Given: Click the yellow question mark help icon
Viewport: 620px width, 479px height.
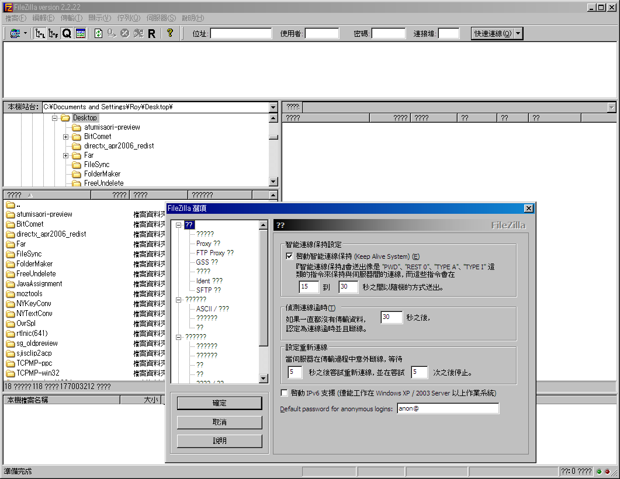Looking at the screenshot, I should click(170, 33).
